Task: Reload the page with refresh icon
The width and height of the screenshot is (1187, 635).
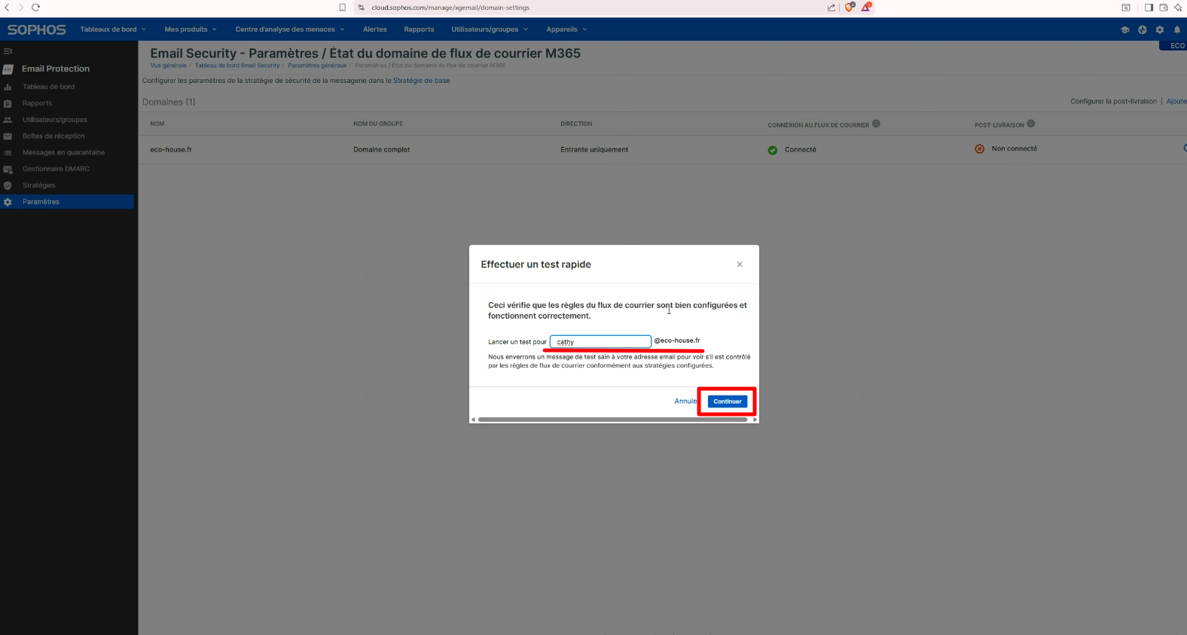Action: click(35, 8)
